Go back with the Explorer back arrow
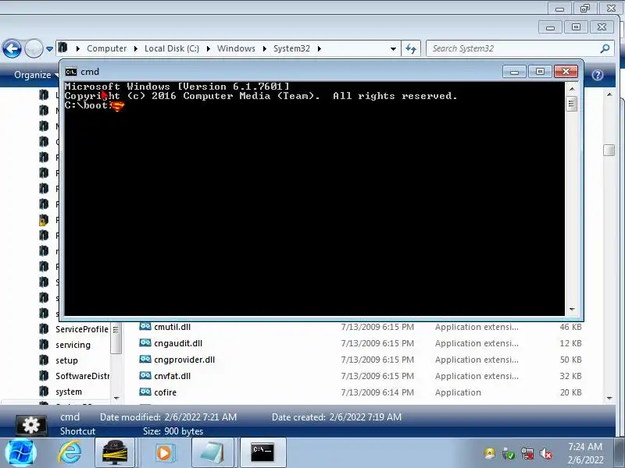 pyautogui.click(x=12, y=49)
